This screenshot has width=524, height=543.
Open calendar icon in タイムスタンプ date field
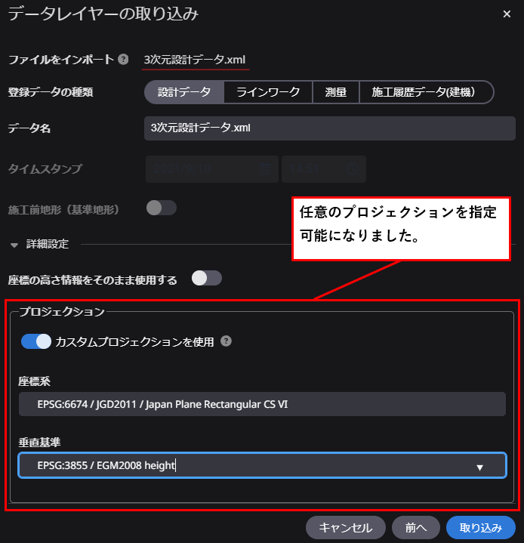click(265, 169)
